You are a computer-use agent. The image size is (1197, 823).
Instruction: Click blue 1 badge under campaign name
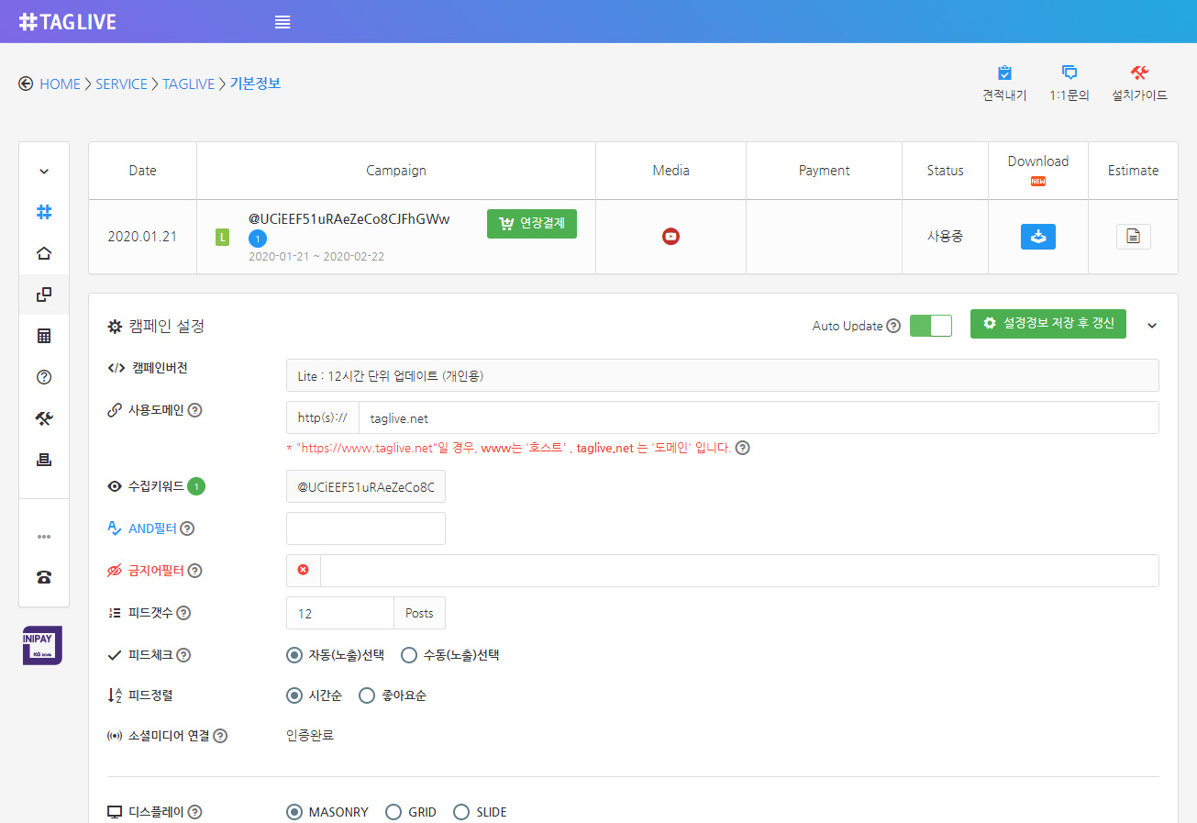[x=258, y=239]
